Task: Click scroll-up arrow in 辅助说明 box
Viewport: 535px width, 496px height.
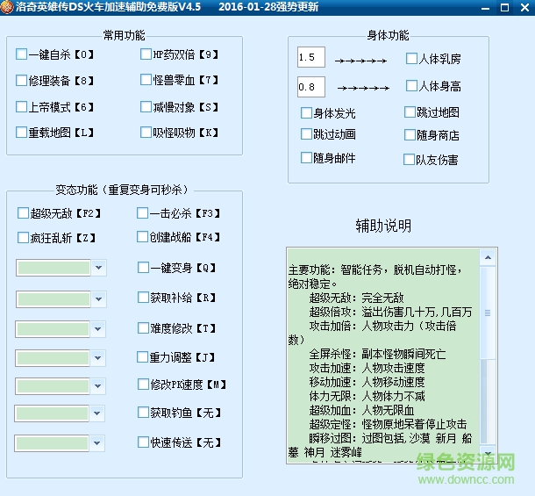Action: 488,257
